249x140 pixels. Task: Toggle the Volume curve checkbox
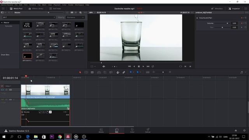click(23, 112)
